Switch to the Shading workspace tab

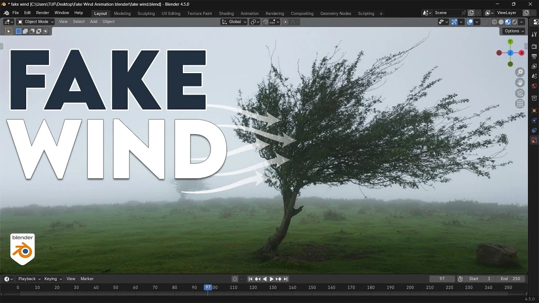(227, 13)
